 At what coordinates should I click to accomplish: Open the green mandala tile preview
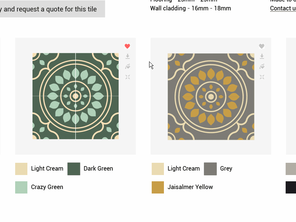click(x=75, y=96)
